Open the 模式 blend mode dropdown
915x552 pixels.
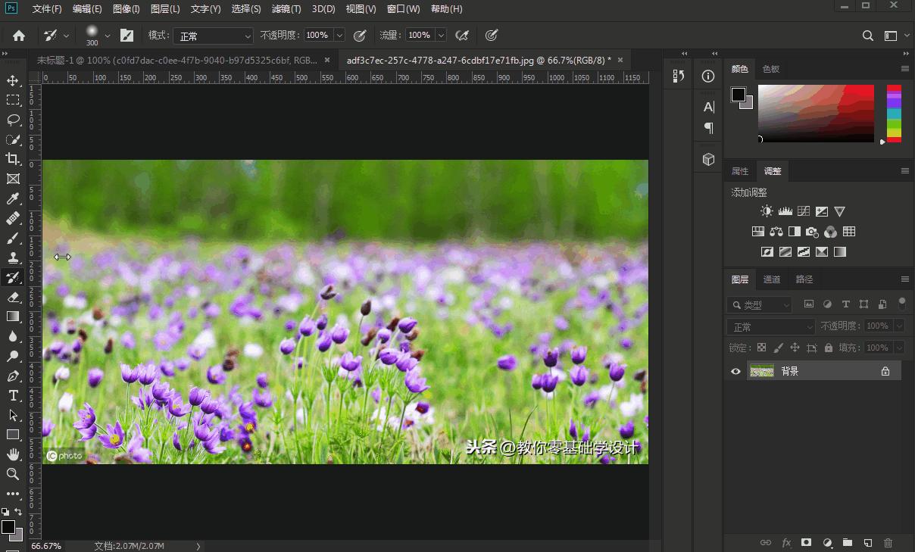tap(213, 36)
